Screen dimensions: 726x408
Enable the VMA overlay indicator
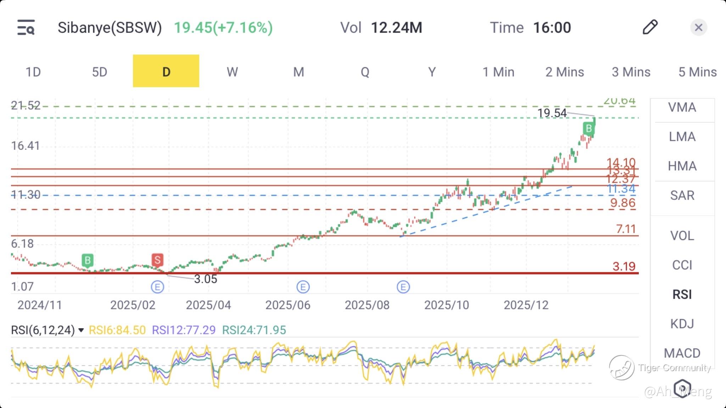click(682, 107)
